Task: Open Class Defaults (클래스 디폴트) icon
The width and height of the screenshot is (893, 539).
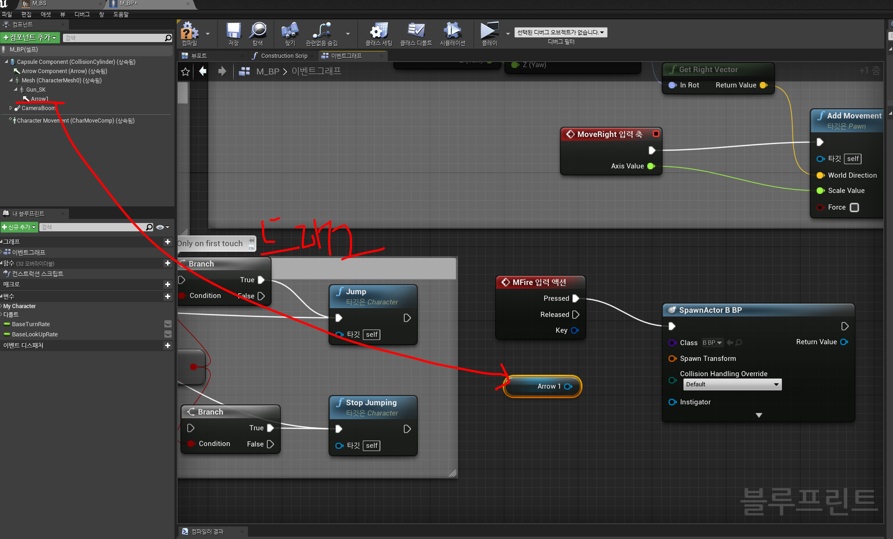Action: click(x=416, y=34)
